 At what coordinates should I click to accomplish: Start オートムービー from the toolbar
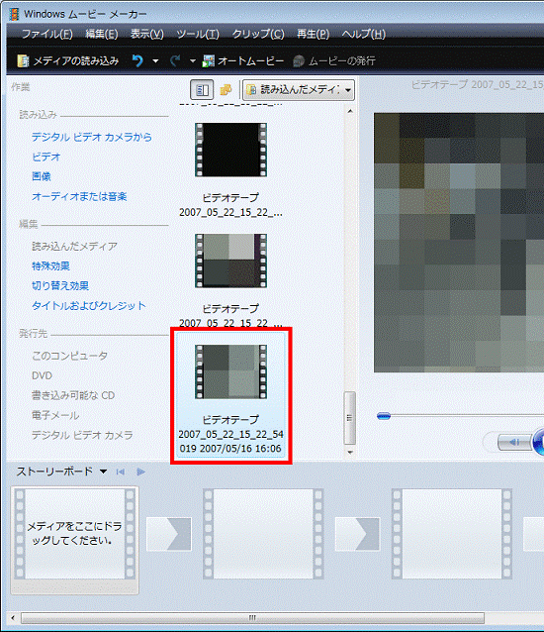click(242, 60)
